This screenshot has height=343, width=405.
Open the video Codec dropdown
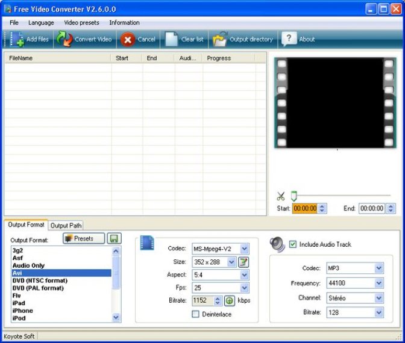click(x=244, y=249)
